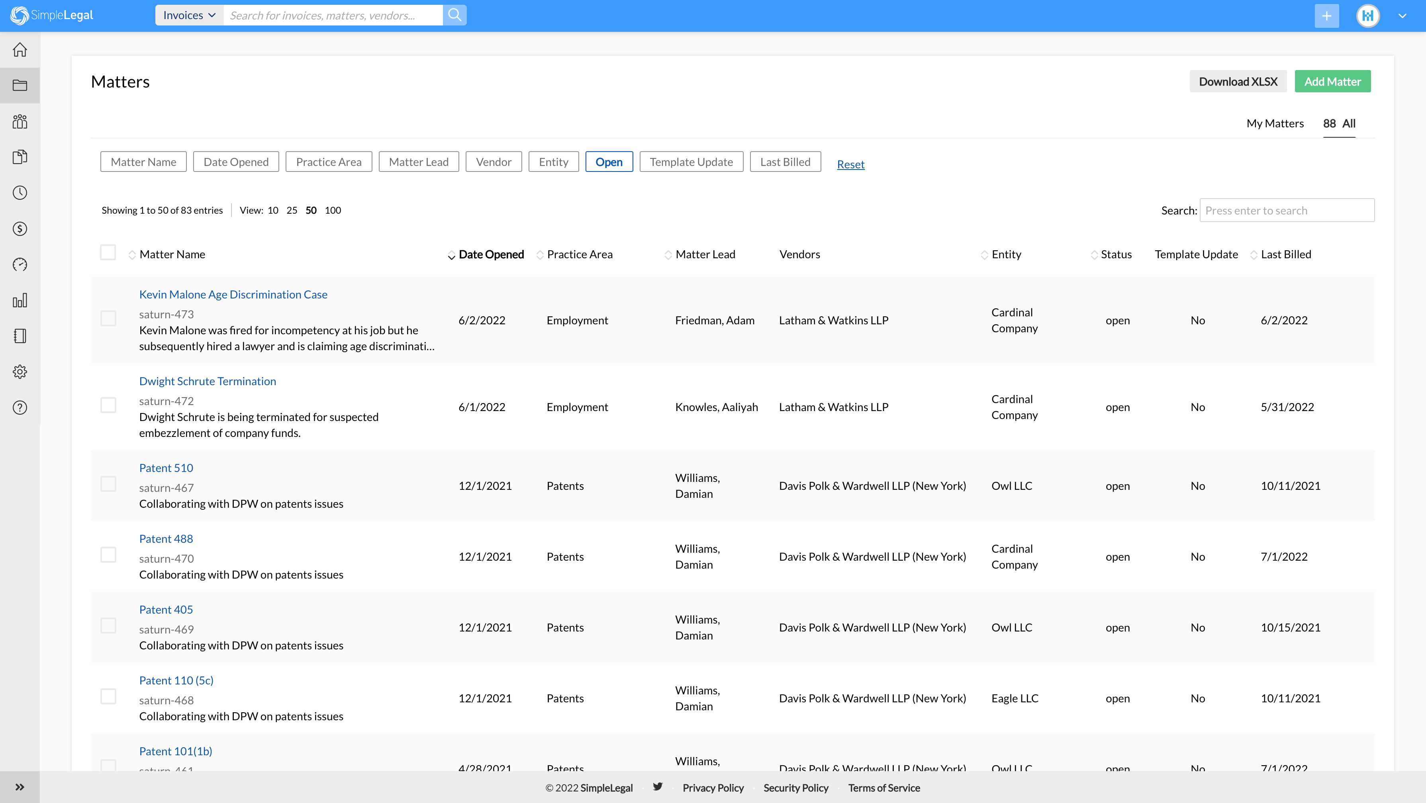Sort the table by Date Opened

click(x=490, y=254)
